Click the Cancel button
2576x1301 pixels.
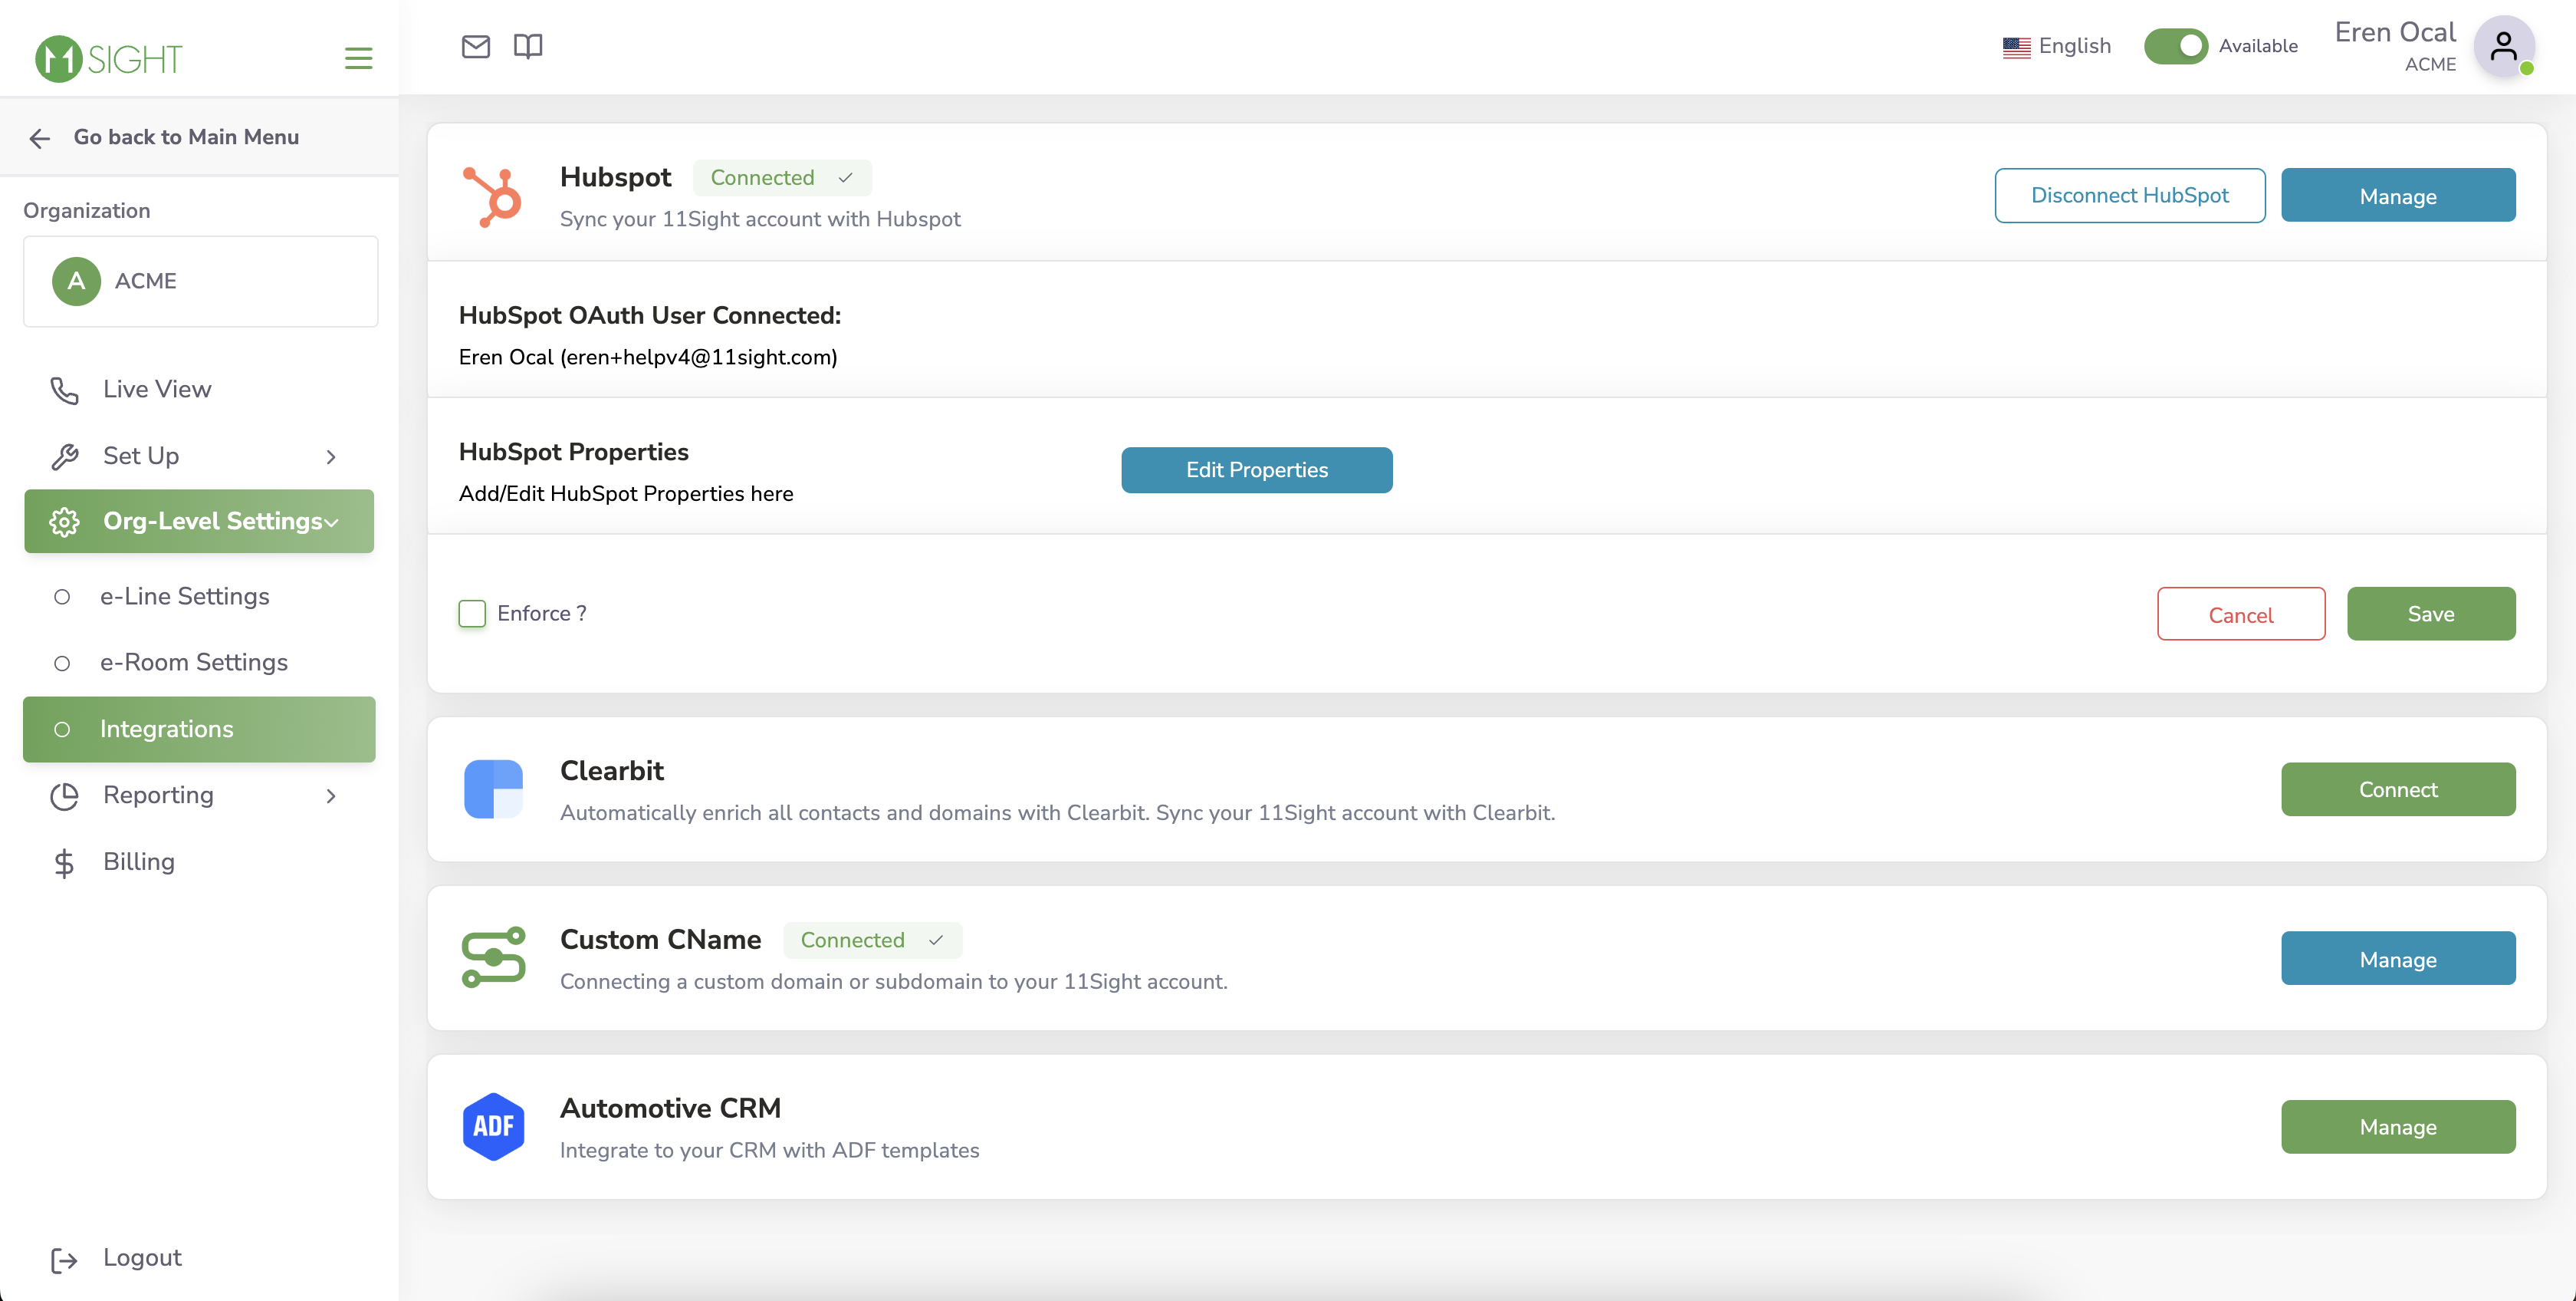coord(2240,614)
